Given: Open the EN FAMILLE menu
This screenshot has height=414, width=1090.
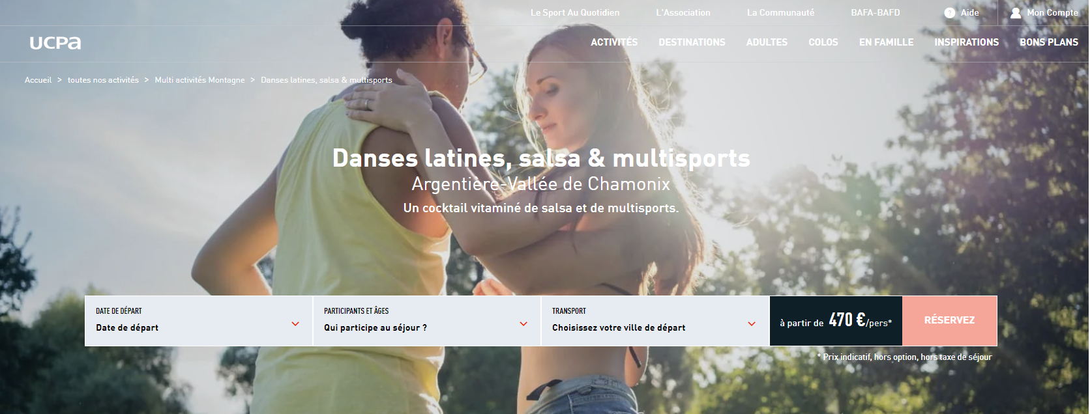Looking at the screenshot, I should click(x=886, y=42).
